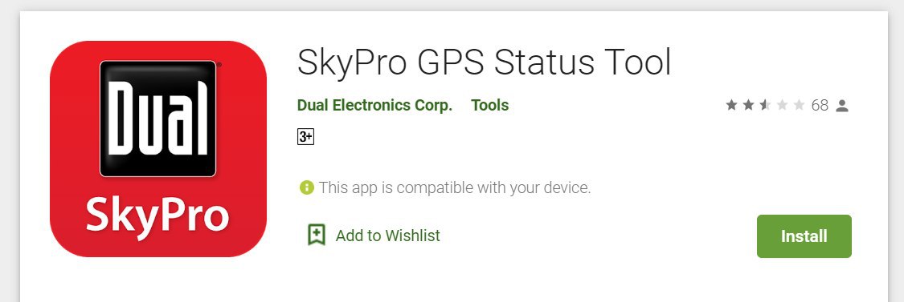Select the second rating star
Screen dimensions: 904x302
click(x=748, y=105)
